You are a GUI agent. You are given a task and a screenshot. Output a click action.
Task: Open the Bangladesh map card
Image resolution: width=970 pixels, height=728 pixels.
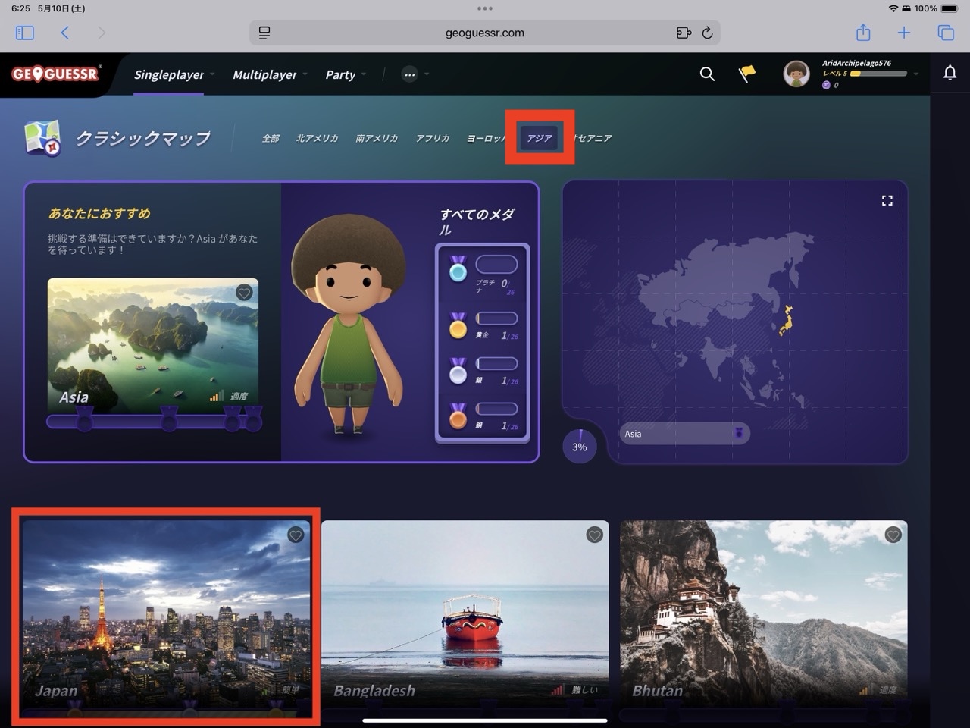[465, 617]
